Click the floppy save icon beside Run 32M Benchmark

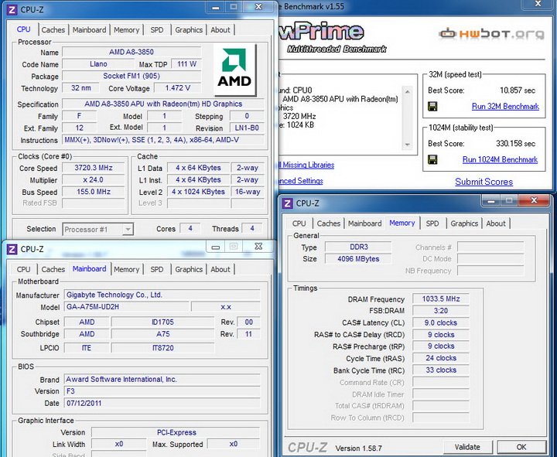click(432, 106)
